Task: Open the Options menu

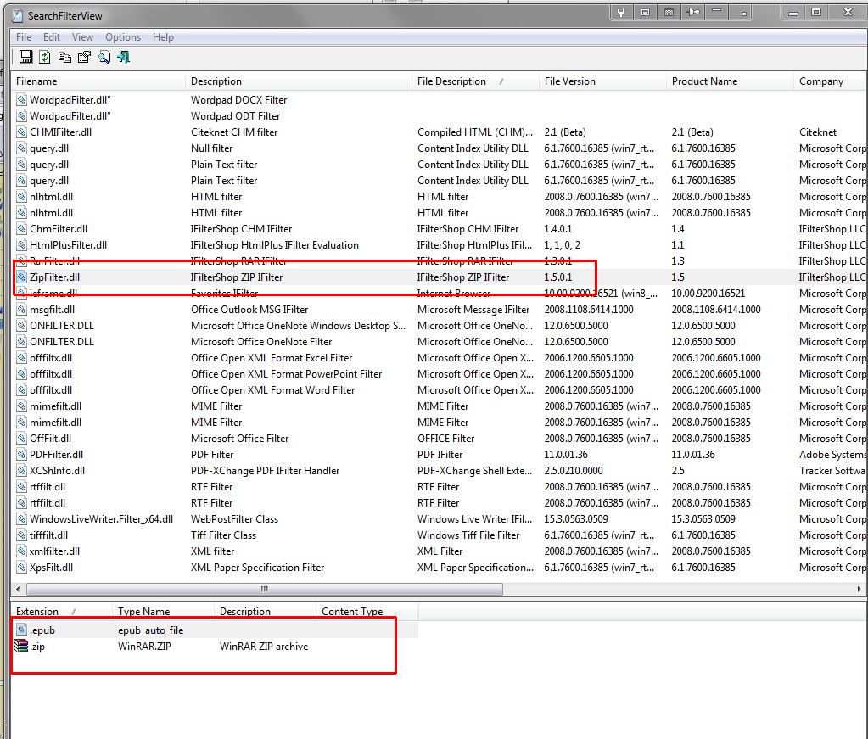Action: click(123, 37)
